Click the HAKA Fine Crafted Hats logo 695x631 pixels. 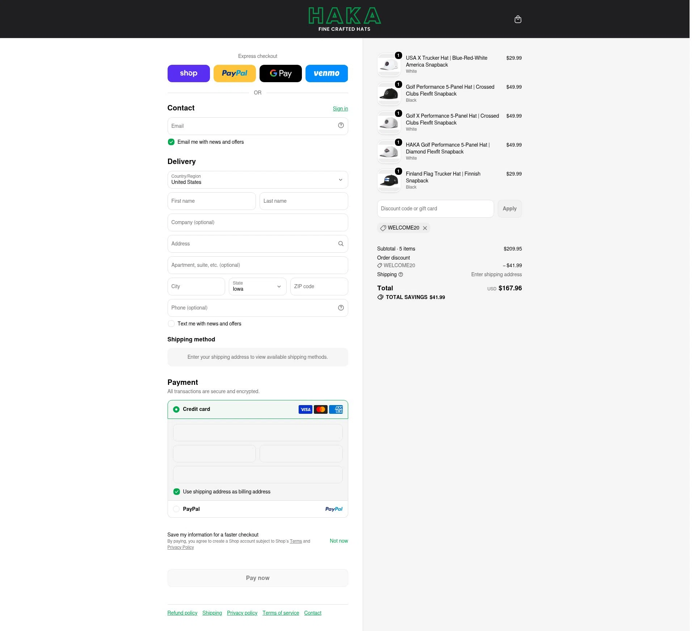(x=344, y=19)
